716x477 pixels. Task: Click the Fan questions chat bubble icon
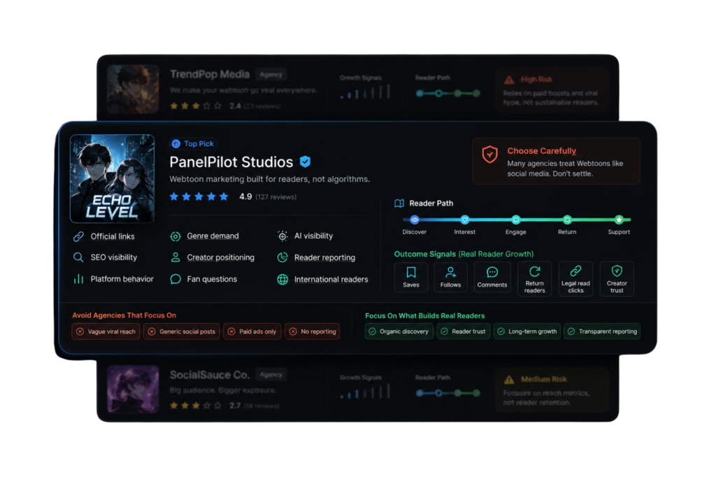pyautogui.click(x=176, y=279)
